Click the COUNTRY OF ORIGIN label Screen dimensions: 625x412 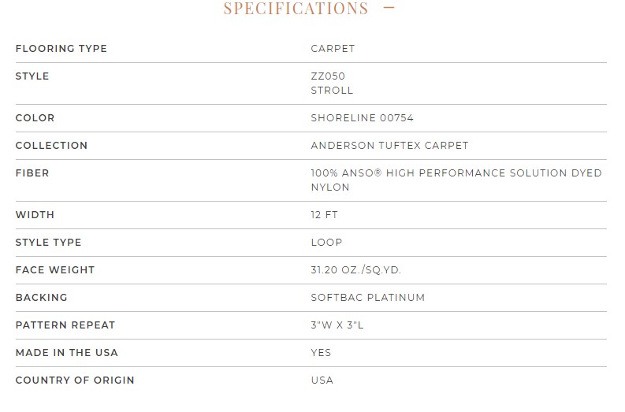tap(75, 380)
